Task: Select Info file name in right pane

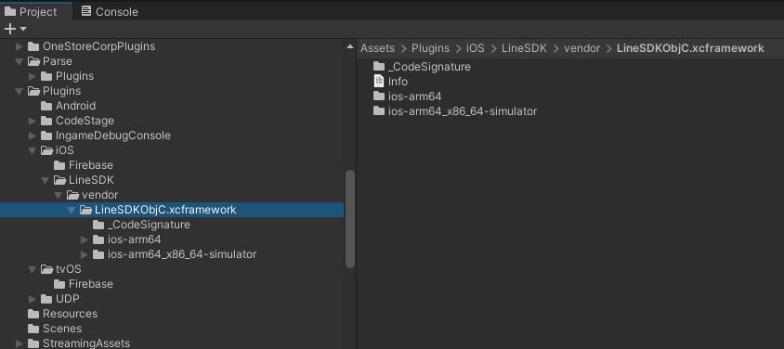Action: coord(398,82)
